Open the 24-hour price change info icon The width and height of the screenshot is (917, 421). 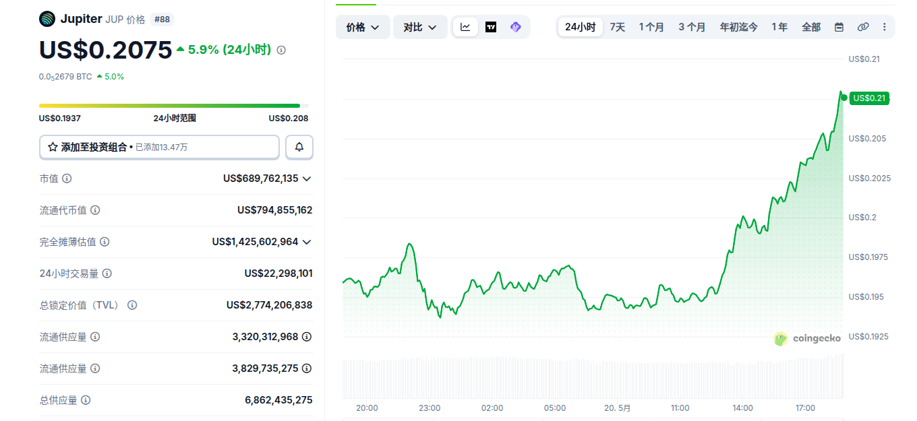click(281, 50)
